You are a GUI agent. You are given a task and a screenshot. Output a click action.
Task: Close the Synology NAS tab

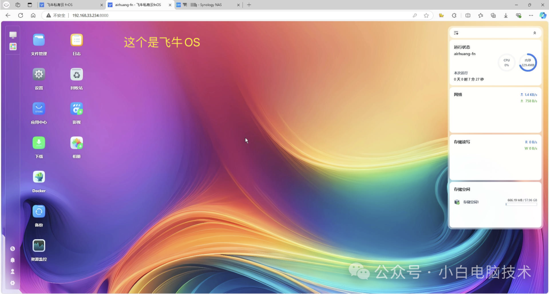click(238, 5)
